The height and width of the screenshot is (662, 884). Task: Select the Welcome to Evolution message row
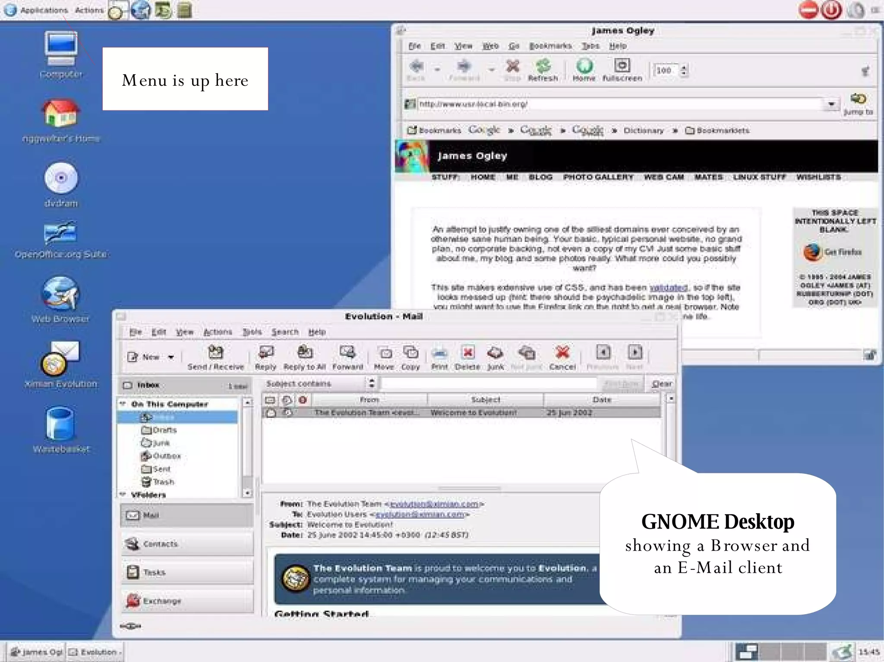(x=461, y=413)
